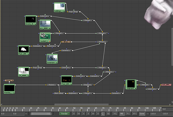Toggle HiQ high quality mode
173x117 pixels.
click(115, 114)
